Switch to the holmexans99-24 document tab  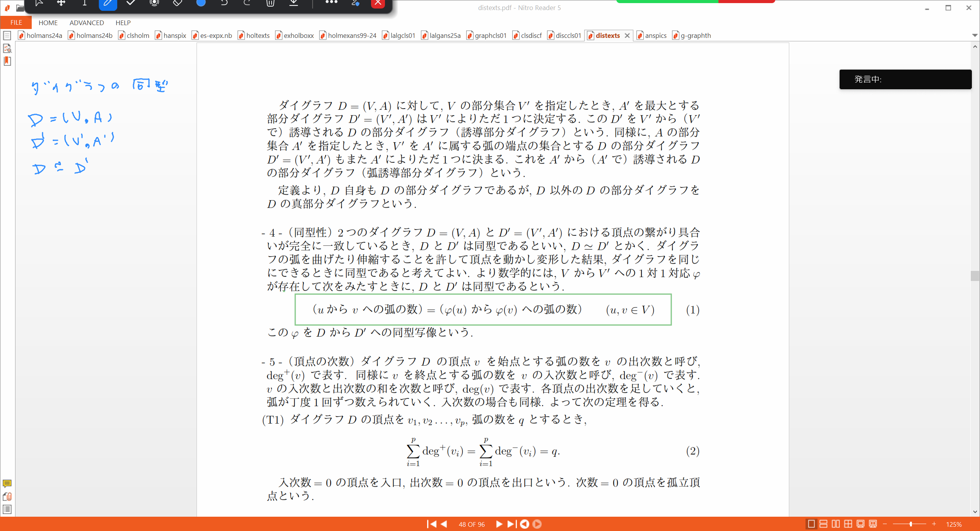348,36
